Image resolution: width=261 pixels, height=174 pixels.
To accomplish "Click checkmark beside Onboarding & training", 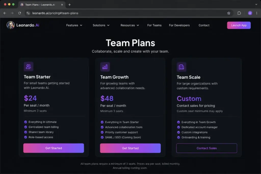I will (178, 137).
